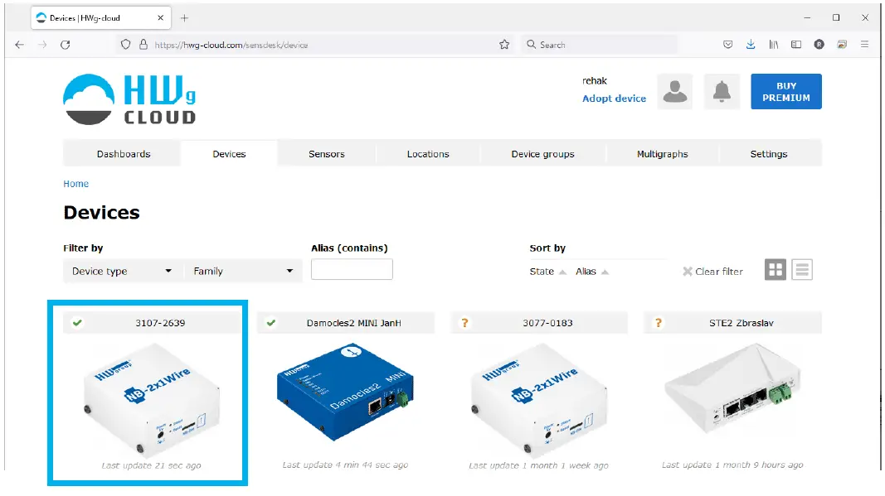The image size is (885, 496).
Task: Open the Firefox hamburger menu
Action: click(x=865, y=44)
